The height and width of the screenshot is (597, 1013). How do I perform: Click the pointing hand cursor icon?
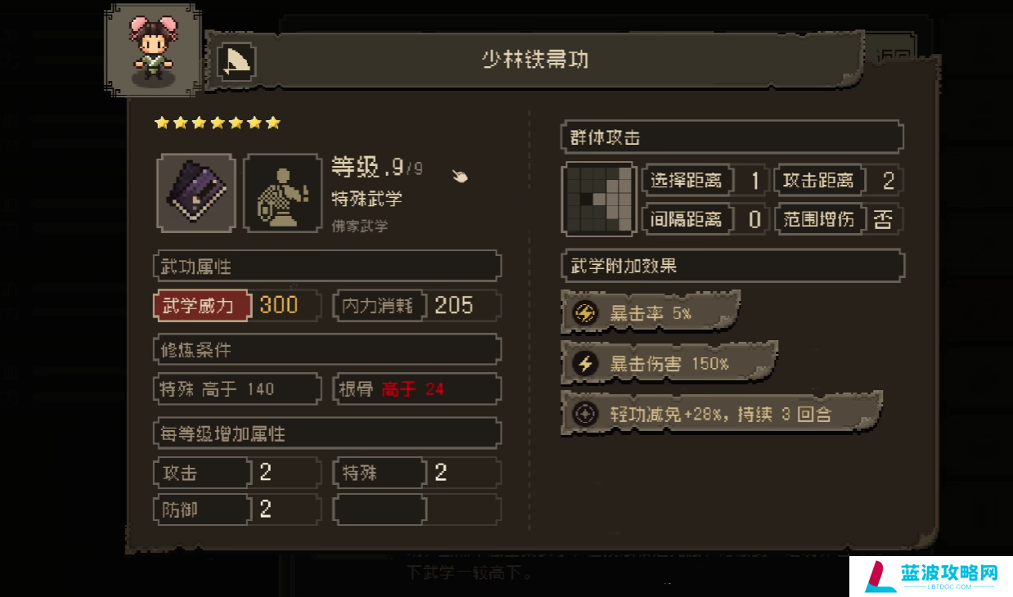tap(461, 175)
